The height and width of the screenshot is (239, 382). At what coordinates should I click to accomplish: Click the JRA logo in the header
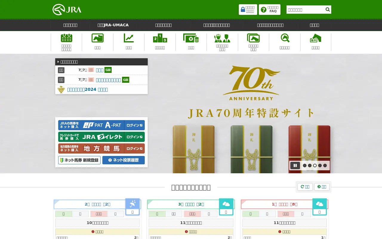point(67,10)
